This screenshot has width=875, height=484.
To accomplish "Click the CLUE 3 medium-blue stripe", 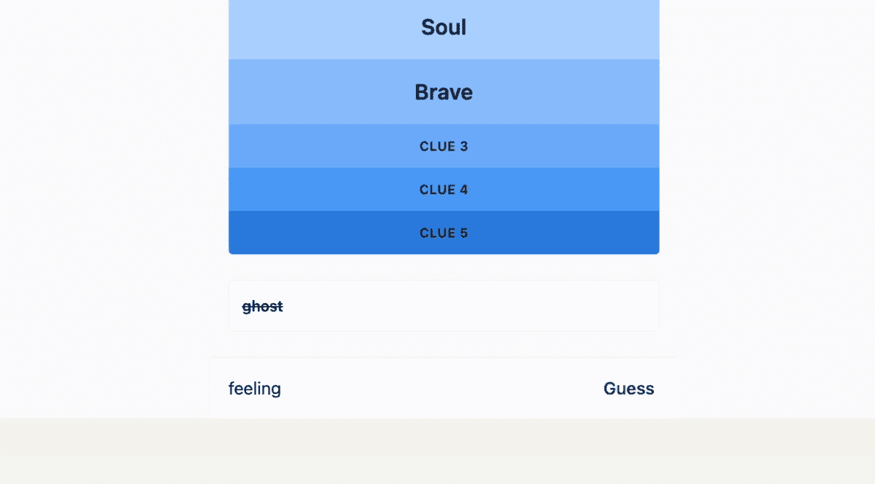I will (x=444, y=146).
